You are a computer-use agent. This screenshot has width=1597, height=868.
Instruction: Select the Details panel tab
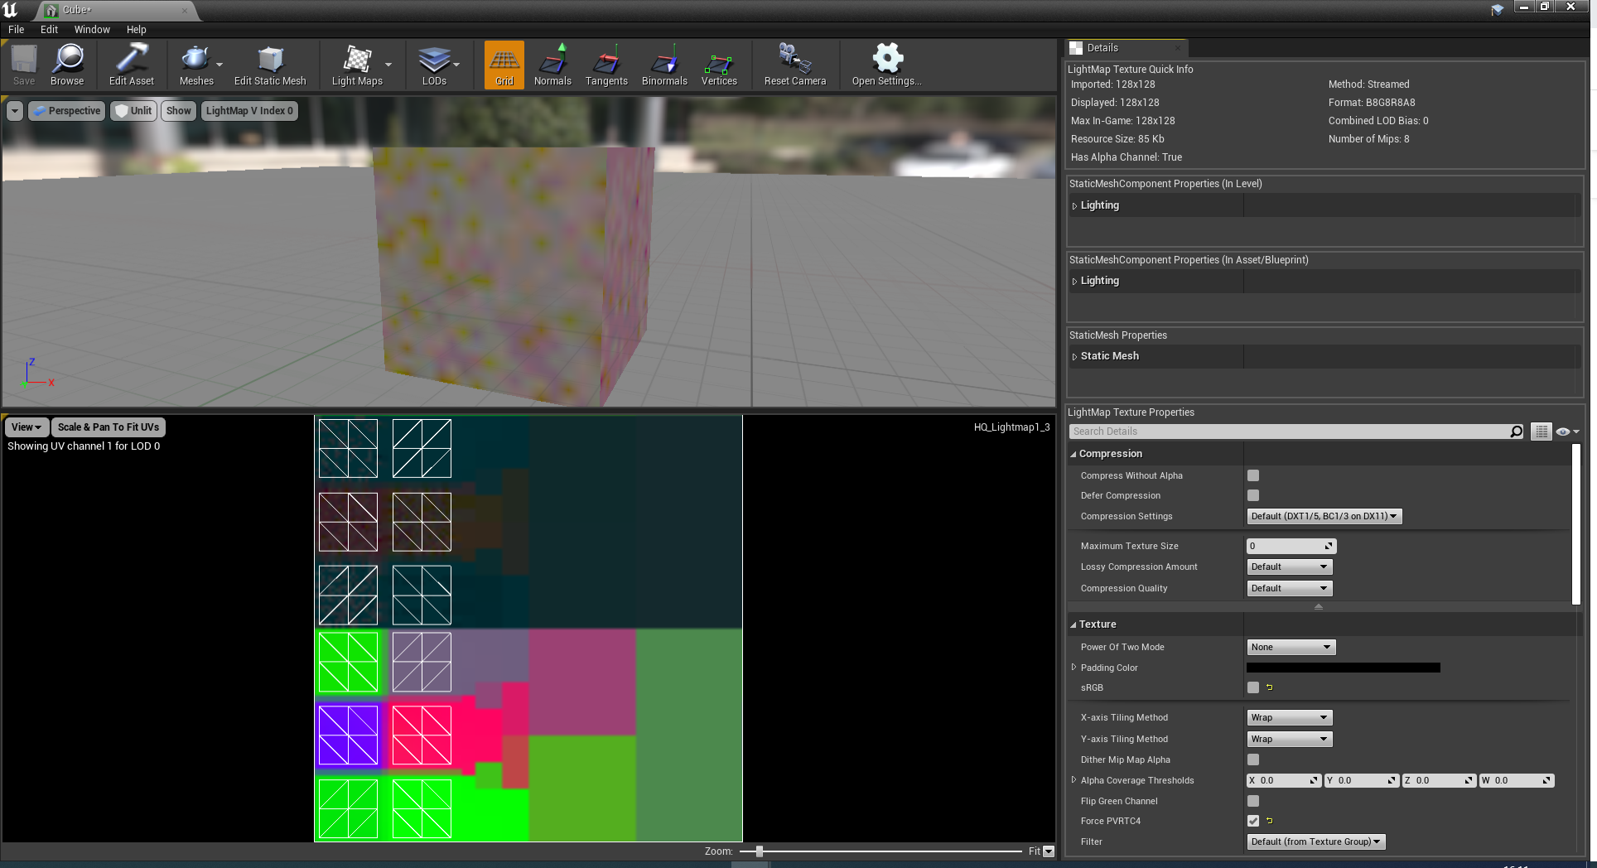[1127, 48]
